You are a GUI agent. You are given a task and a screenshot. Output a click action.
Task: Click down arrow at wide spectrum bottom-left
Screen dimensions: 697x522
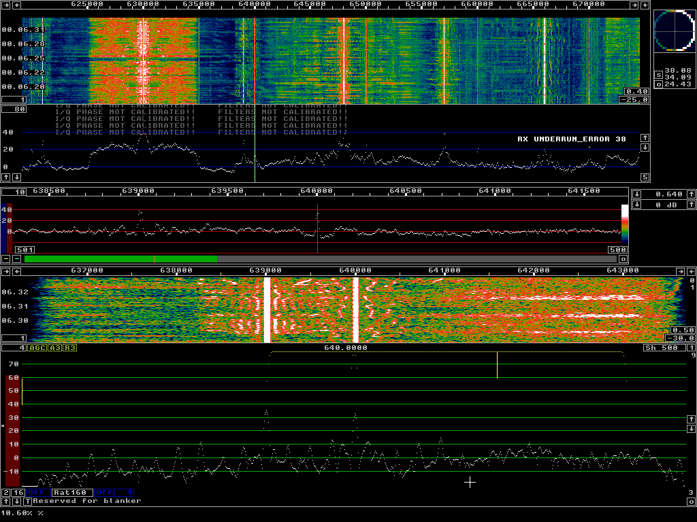point(16,177)
